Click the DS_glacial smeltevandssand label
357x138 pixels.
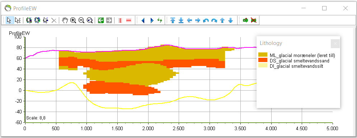click(299, 61)
